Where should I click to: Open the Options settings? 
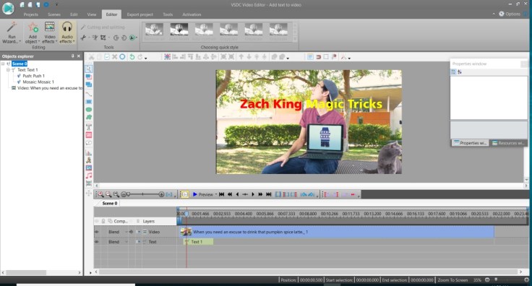(510, 14)
